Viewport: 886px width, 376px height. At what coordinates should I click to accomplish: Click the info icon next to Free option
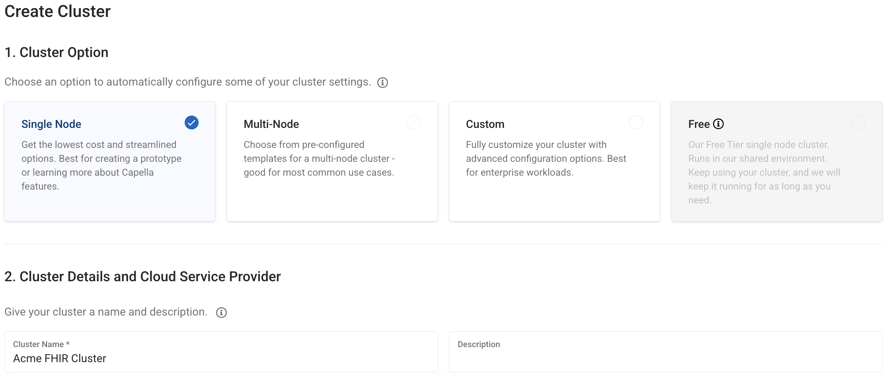(x=718, y=124)
